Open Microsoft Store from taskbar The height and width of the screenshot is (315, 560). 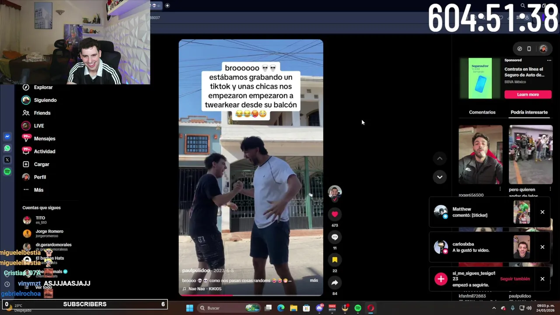pos(306,308)
